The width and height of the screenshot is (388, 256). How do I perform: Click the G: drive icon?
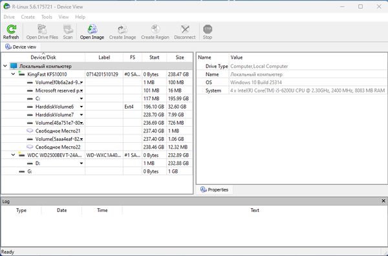[x=22, y=171]
